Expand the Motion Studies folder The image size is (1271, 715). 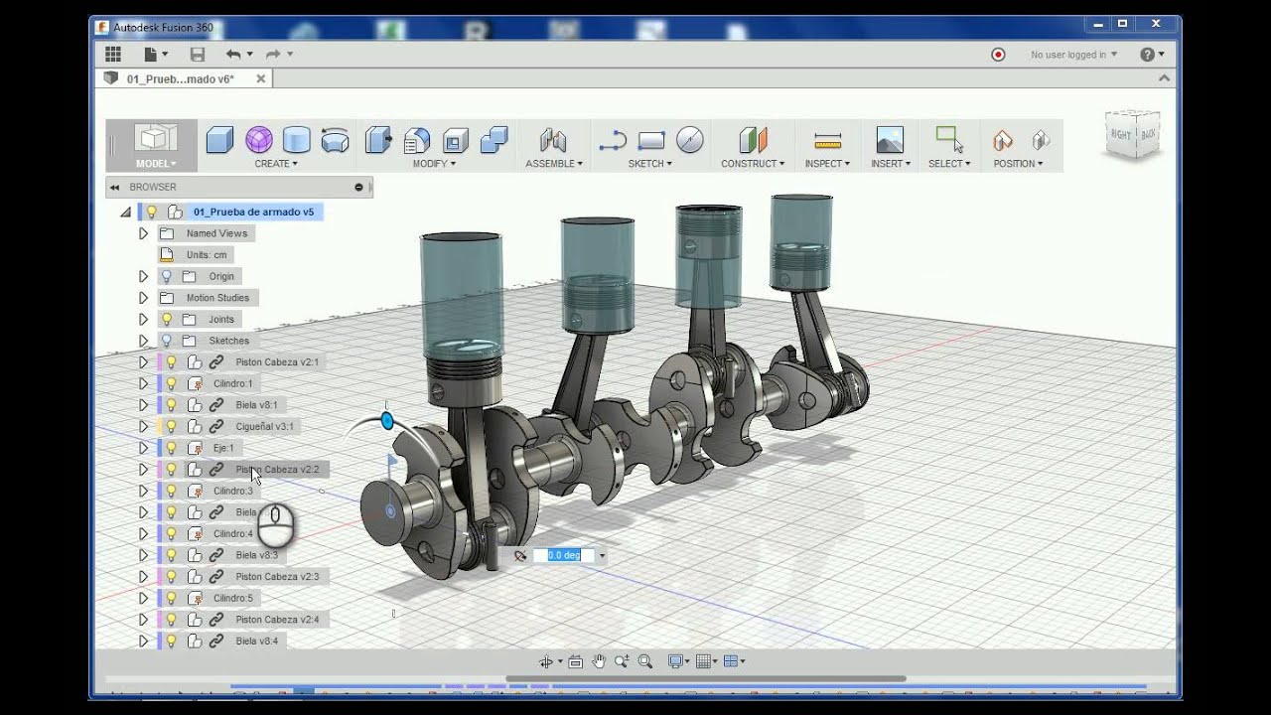coord(143,298)
